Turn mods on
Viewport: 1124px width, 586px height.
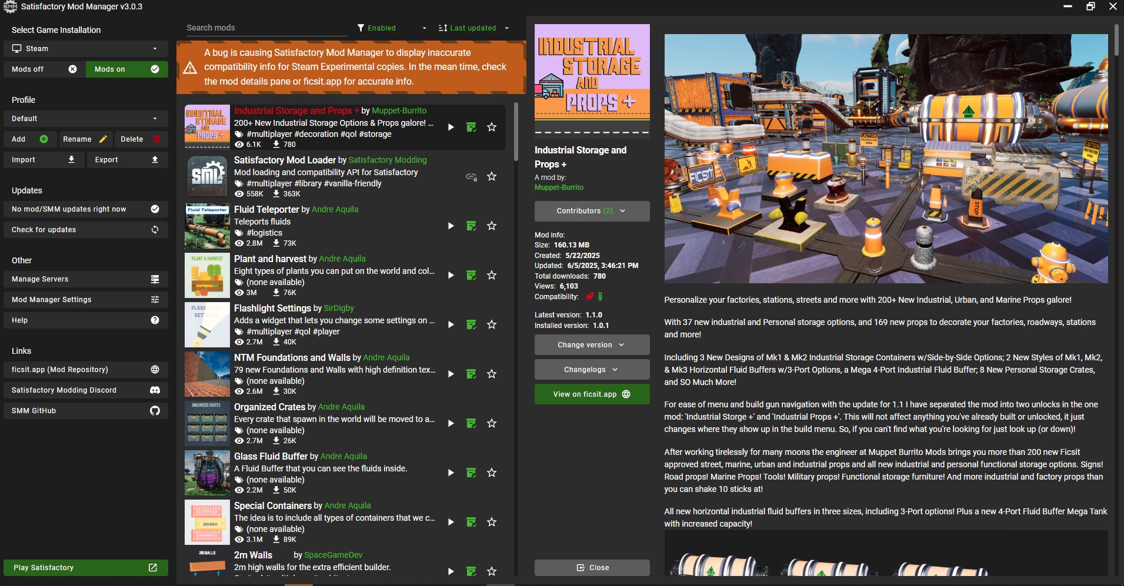pos(127,69)
